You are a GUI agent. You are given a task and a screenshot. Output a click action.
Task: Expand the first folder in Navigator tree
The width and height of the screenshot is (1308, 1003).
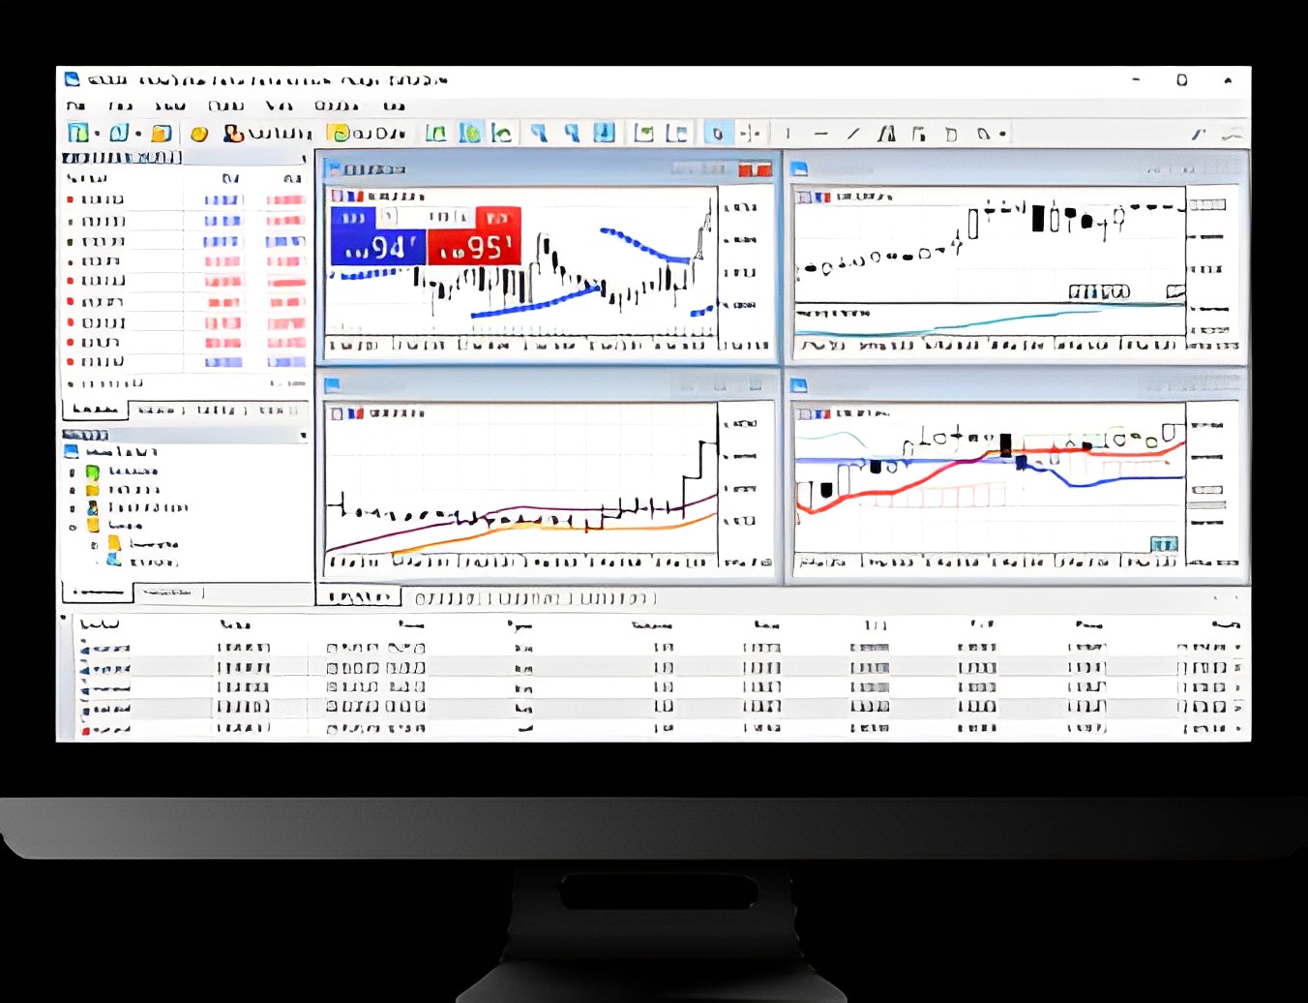[x=73, y=472]
